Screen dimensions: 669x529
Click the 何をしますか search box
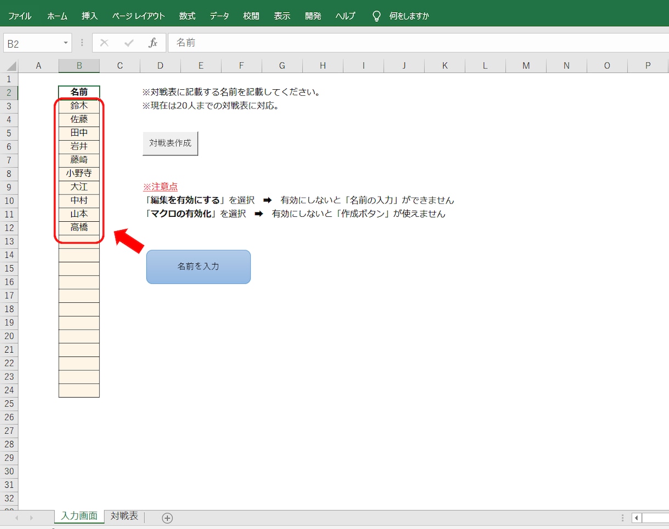click(x=409, y=16)
